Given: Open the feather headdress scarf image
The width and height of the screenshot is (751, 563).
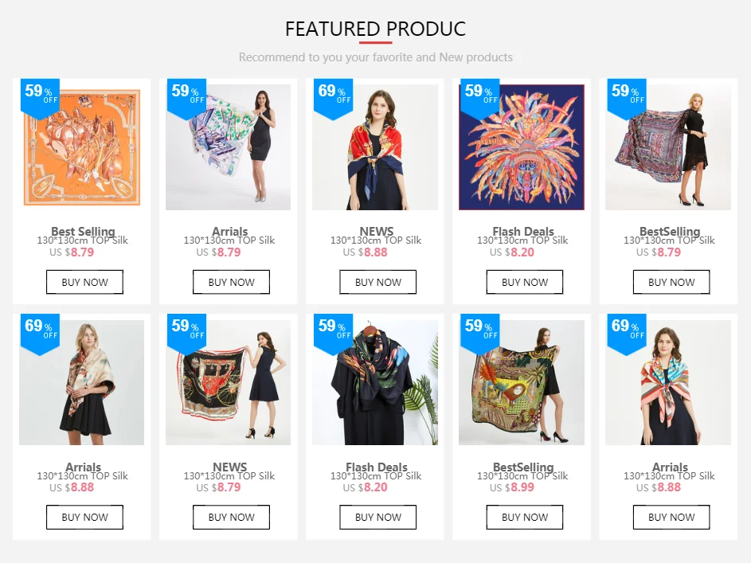Looking at the screenshot, I should tap(522, 147).
